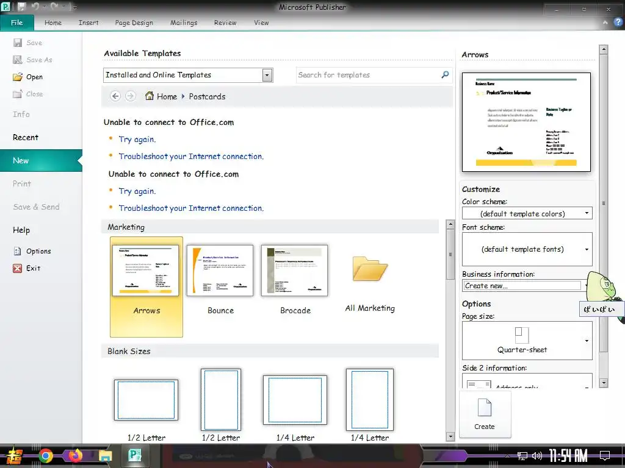Select the first 1/2 Letter landscape blank size
This screenshot has height=468, width=625.
coord(146,400)
